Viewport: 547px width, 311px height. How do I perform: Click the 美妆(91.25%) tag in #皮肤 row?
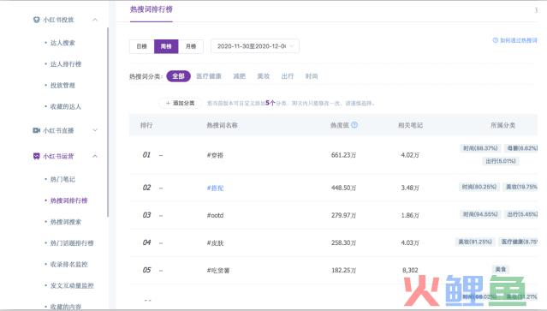click(475, 242)
